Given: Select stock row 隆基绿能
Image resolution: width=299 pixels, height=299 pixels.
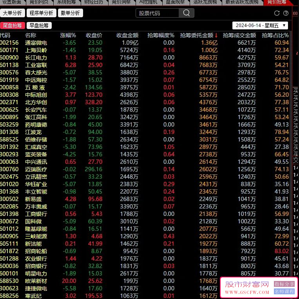Looking at the screenshot, I should tap(144, 228).
